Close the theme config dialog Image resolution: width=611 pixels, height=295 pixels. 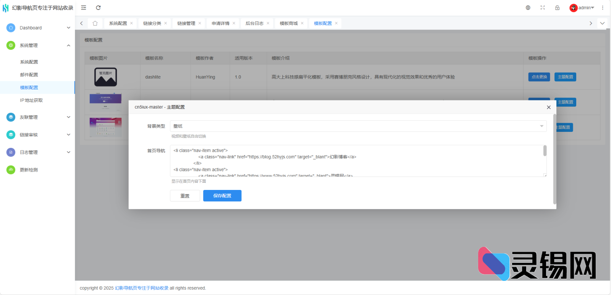click(549, 107)
